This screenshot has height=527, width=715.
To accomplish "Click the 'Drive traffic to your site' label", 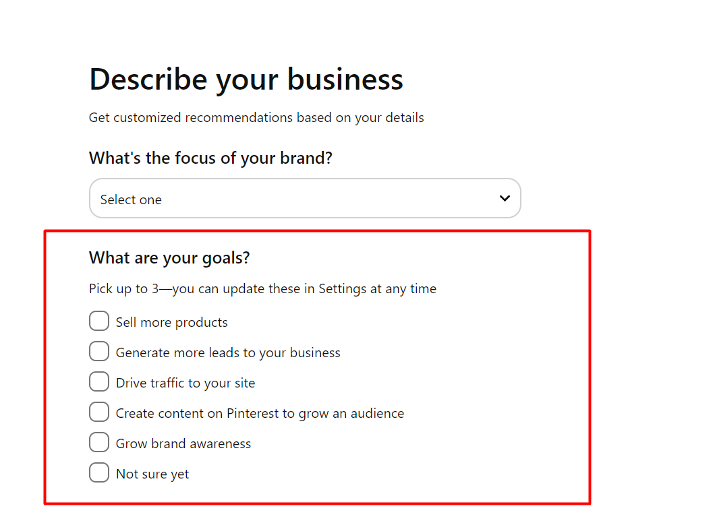I will 185,383.
